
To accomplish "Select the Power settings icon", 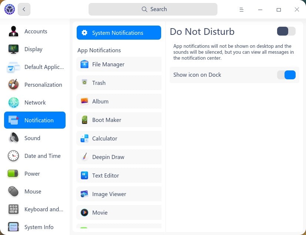I will click(x=13, y=173).
